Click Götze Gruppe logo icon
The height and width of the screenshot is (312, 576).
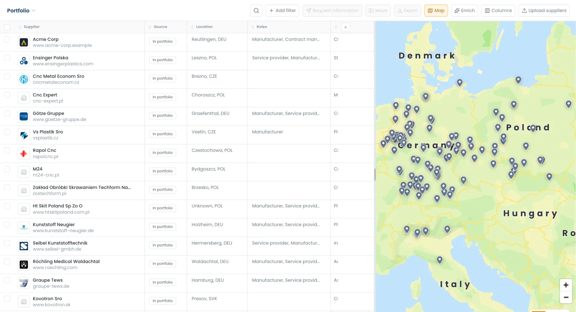coord(24,116)
